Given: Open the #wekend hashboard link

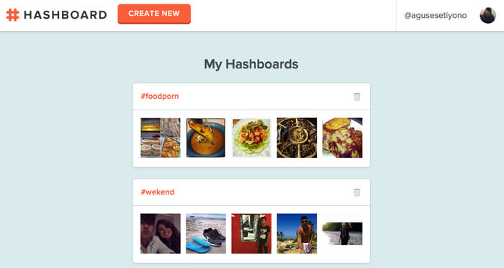Looking at the screenshot, I should pyautogui.click(x=158, y=192).
